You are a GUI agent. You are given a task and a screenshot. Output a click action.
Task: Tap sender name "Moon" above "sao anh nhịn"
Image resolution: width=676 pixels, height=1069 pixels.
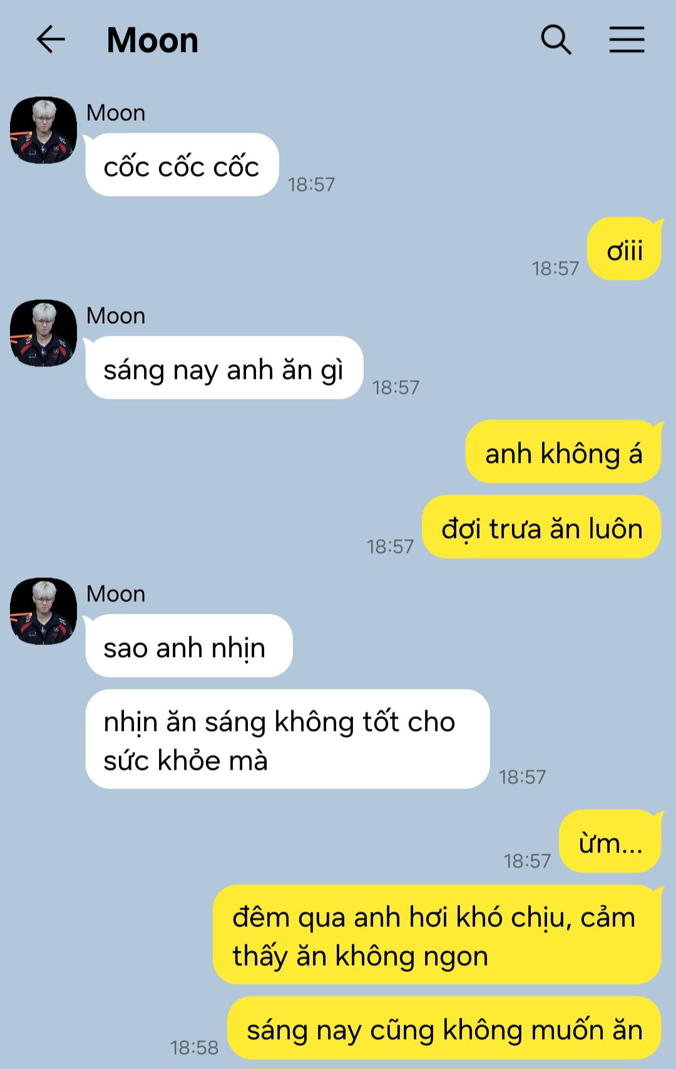(116, 594)
